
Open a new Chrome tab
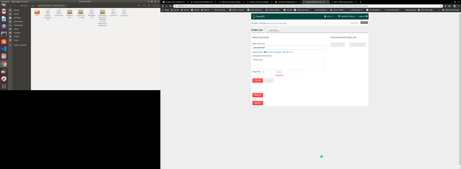pos(360,2)
